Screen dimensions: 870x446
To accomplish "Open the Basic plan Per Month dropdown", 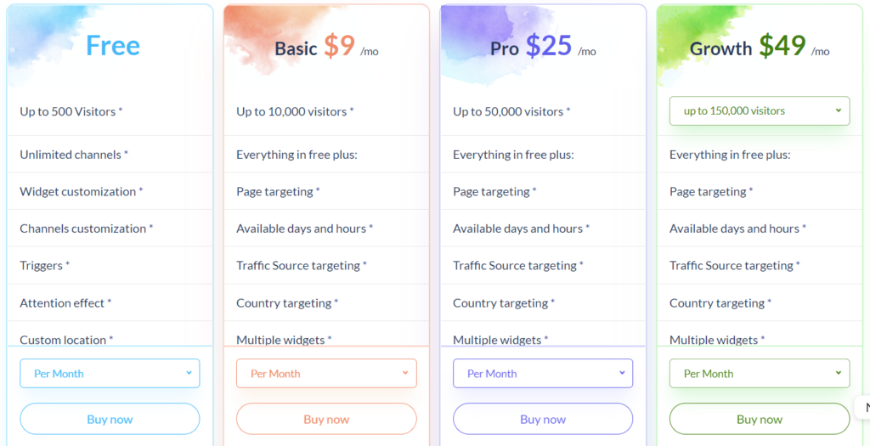I will coord(326,373).
